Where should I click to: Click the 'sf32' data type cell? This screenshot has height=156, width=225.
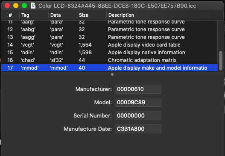(57, 60)
